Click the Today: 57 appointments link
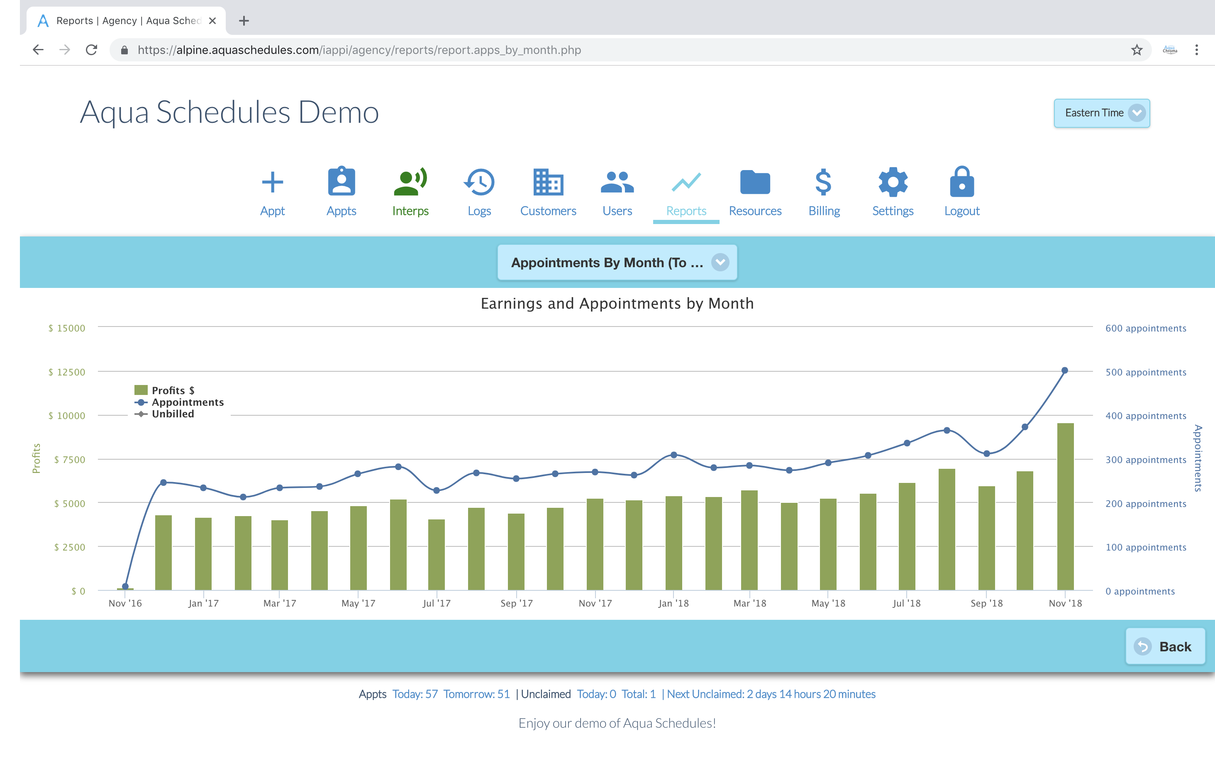Viewport: 1215px width, 770px height. [x=415, y=694]
